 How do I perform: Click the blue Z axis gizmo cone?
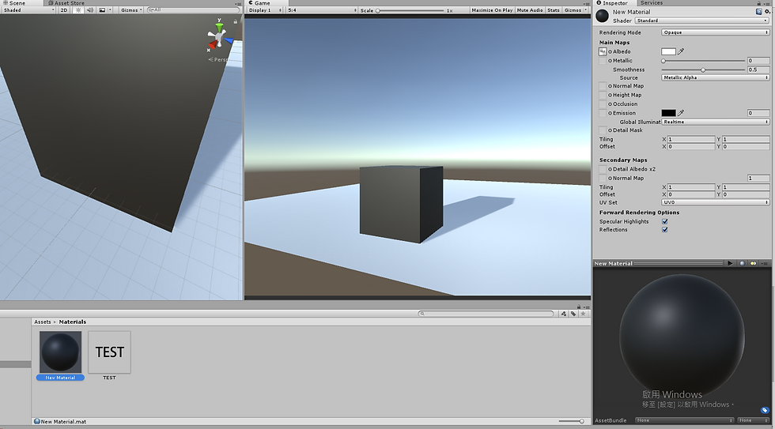(229, 40)
